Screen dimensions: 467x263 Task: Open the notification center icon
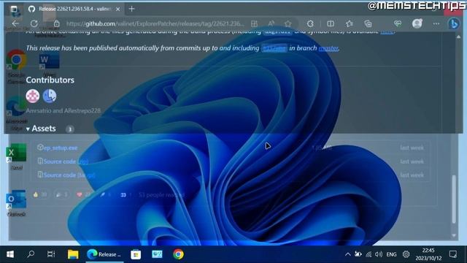click(453, 254)
